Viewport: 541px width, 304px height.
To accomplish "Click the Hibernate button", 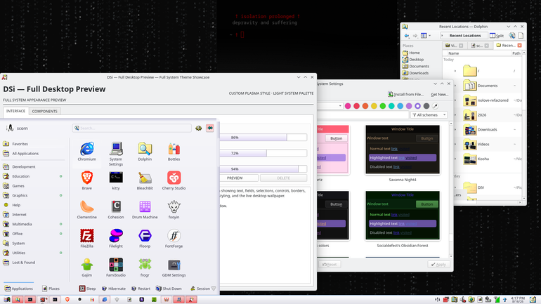I will [x=114, y=289].
